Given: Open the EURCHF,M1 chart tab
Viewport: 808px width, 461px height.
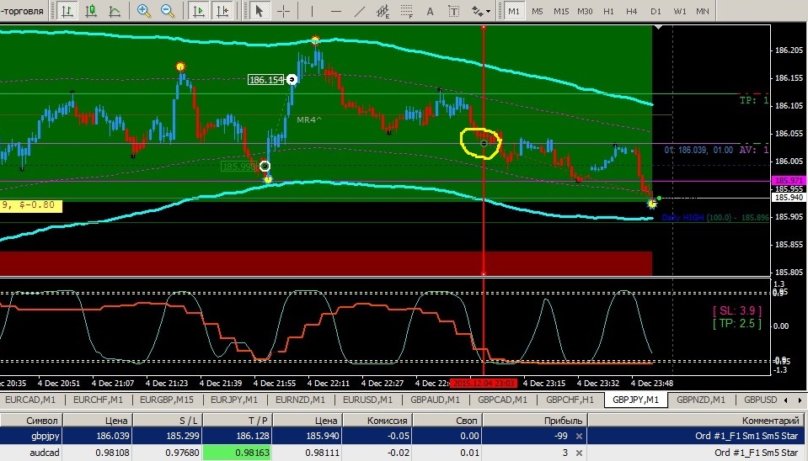Looking at the screenshot, I should (x=98, y=400).
